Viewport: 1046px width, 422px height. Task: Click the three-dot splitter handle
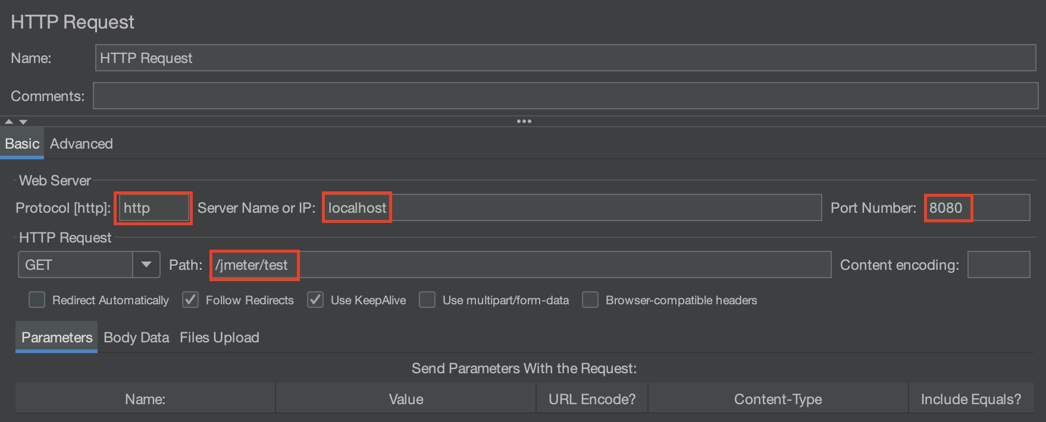click(x=524, y=121)
